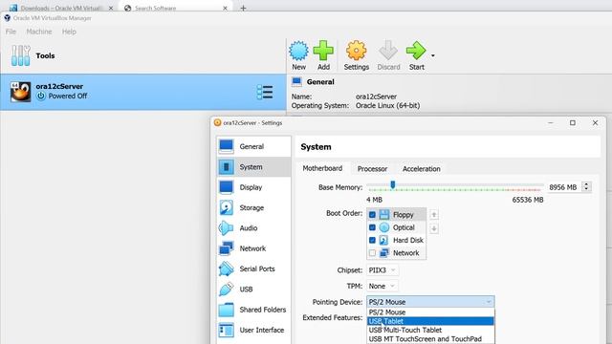The image size is (612, 344).
Task: Open the Help menu
Action: (x=69, y=32)
